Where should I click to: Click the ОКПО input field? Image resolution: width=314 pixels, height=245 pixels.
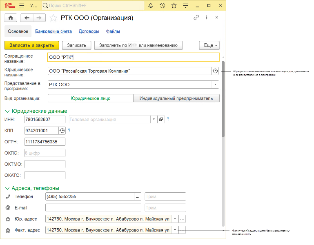point(45,153)
